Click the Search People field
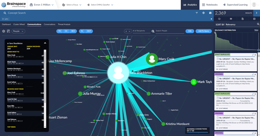The image size is (260, 136). pyautogui.click(x=170, y=31)
